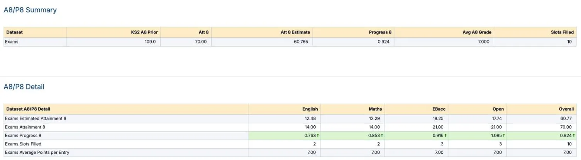This screenshot has height=160, width=581.
Task: Select Maths Attainment 8 value 14.00
Action: (x=374, y=127)
